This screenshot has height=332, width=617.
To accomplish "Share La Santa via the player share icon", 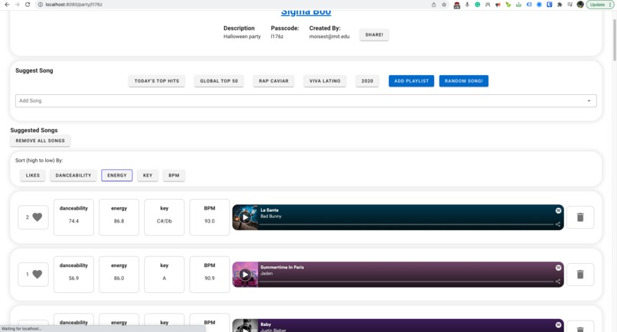I will click(x=557, y=224).
